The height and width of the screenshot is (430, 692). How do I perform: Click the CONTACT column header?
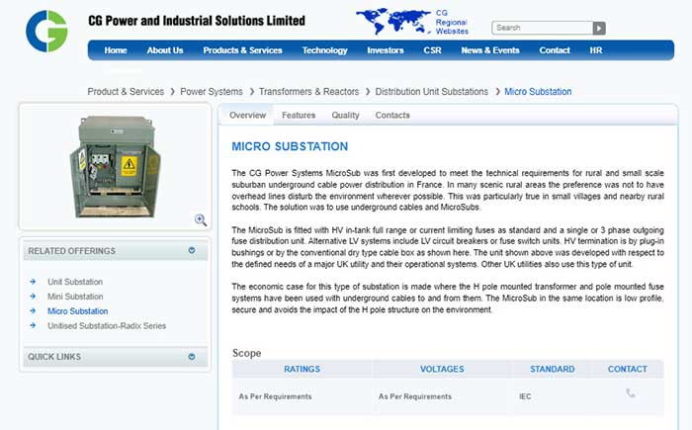(627, 369)
